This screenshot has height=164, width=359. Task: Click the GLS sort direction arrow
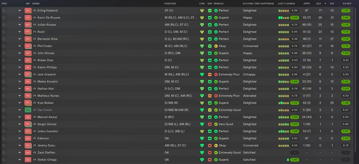[325, 4]
